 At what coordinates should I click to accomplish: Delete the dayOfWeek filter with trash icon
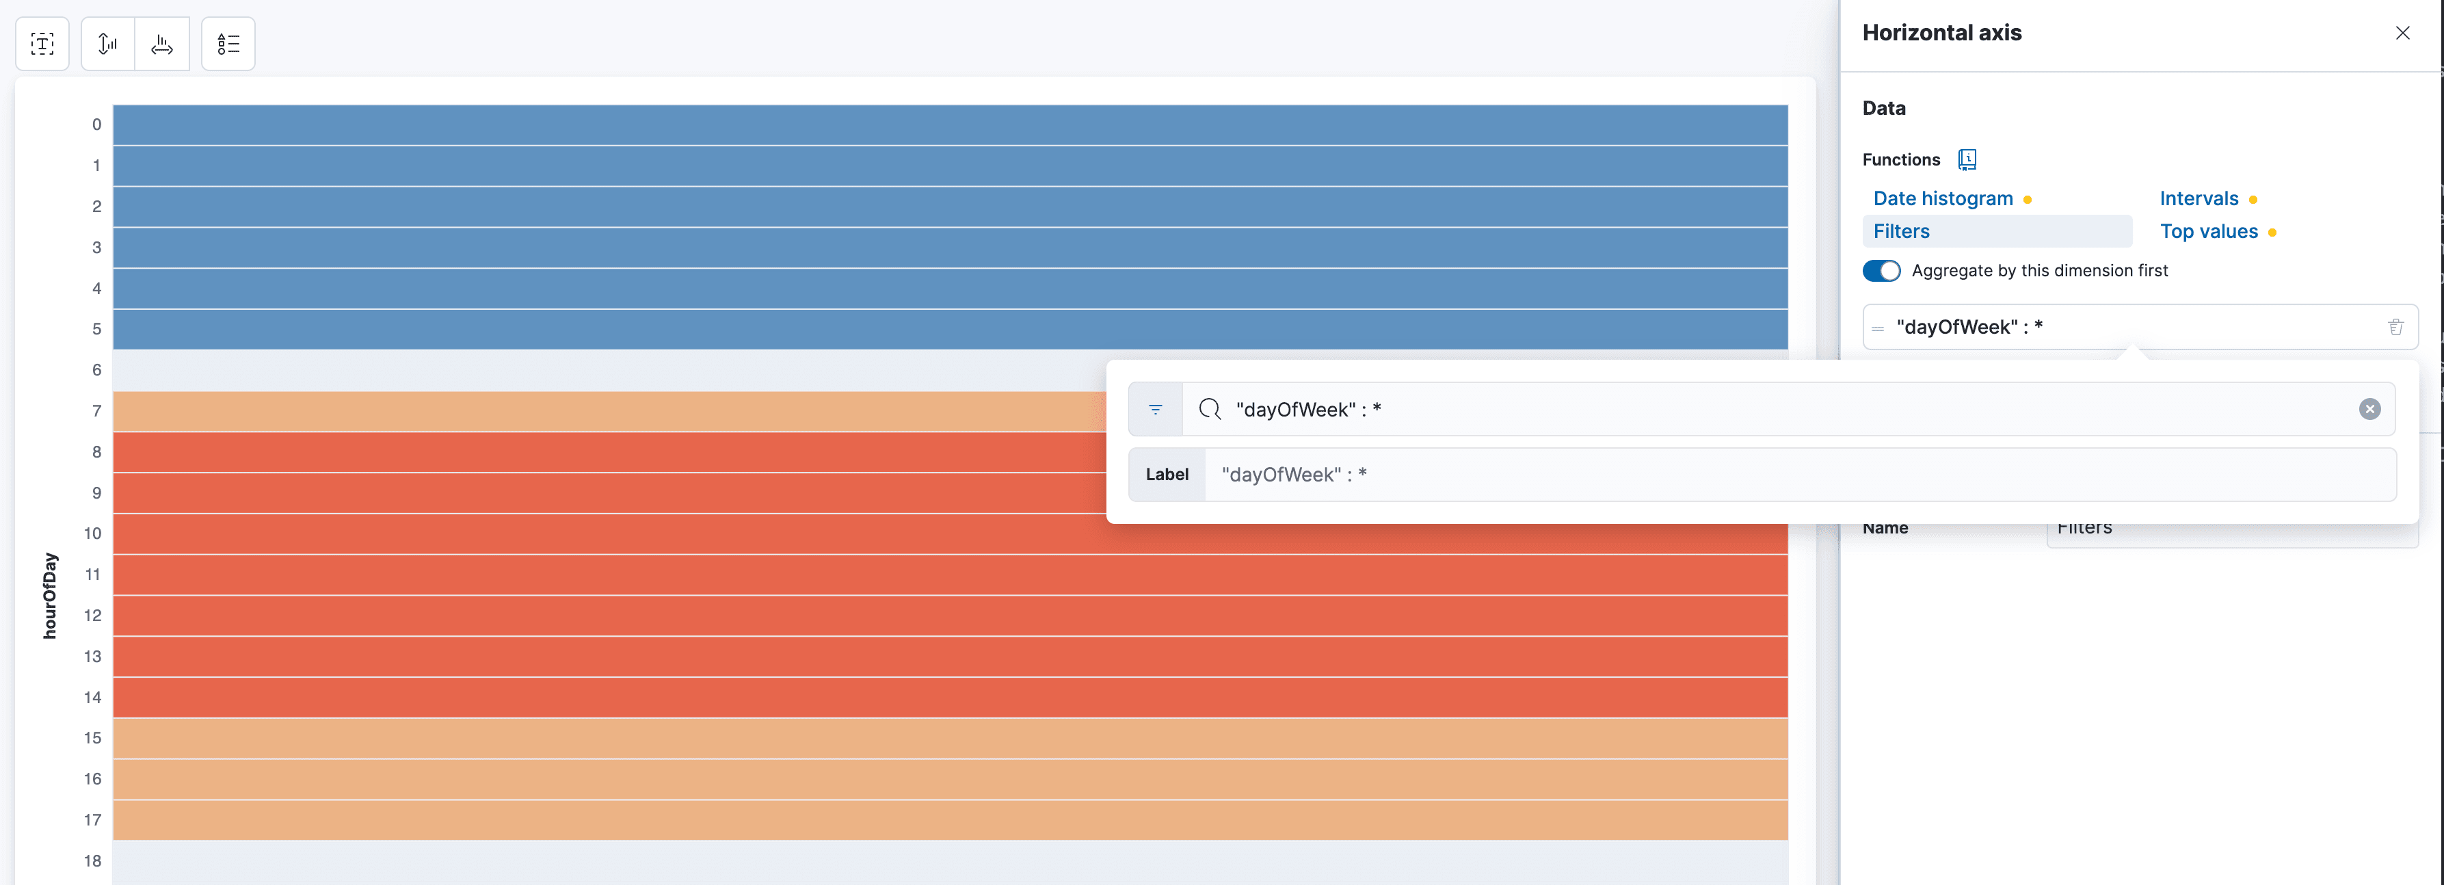coord(2397,326)
